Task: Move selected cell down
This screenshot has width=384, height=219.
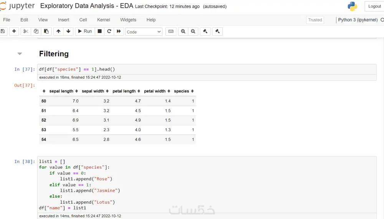Action: pos(68,31)
